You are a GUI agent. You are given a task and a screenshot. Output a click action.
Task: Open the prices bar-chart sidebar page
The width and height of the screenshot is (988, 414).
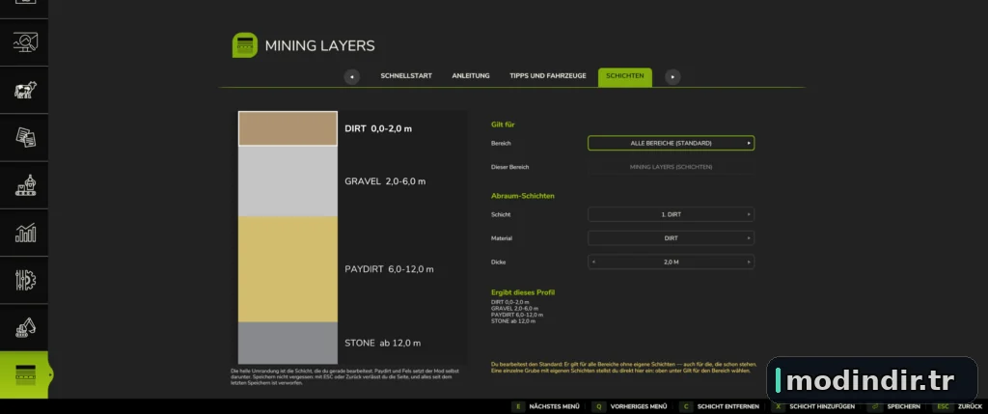point(24,233)
